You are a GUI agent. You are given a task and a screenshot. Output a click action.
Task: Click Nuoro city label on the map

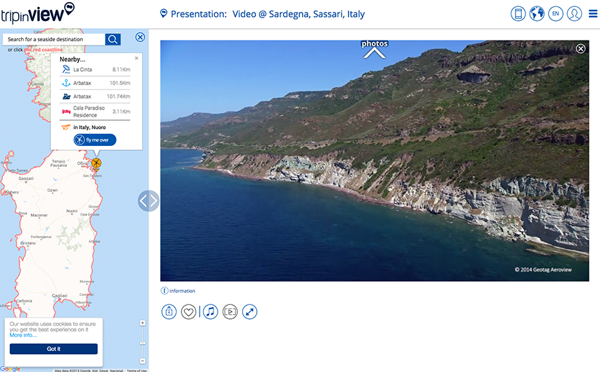[x=72, y=211]
